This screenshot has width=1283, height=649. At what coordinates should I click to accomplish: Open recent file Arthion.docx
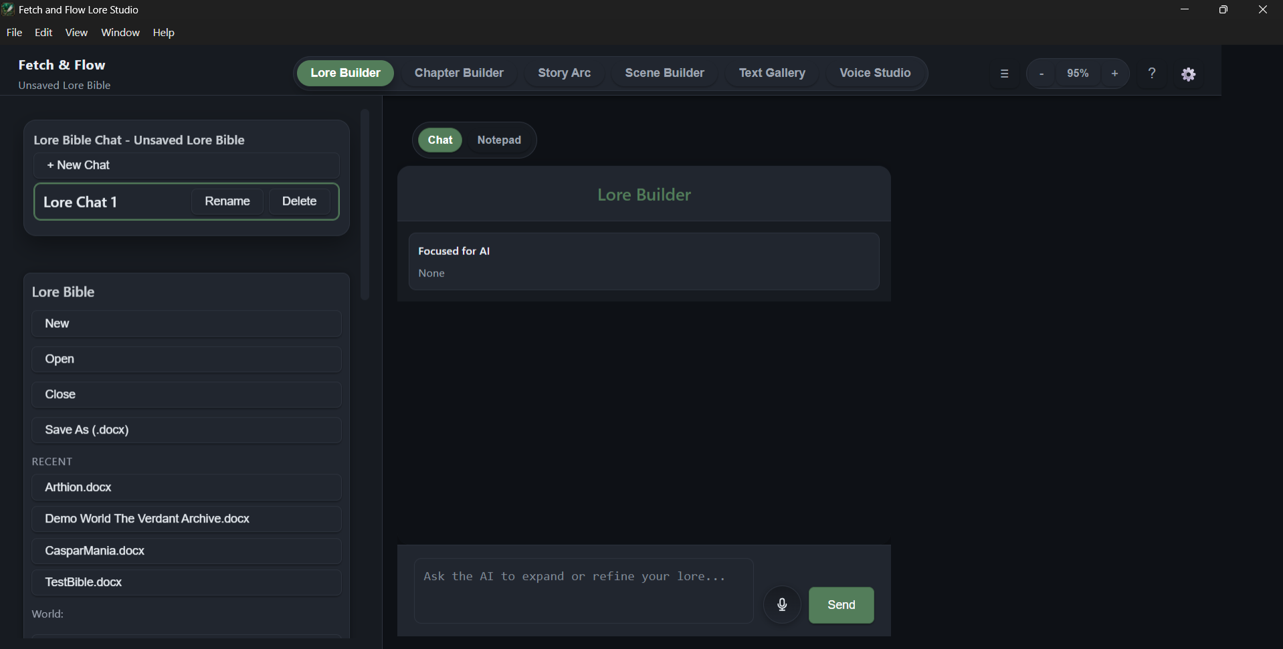(x=187, y=488)
